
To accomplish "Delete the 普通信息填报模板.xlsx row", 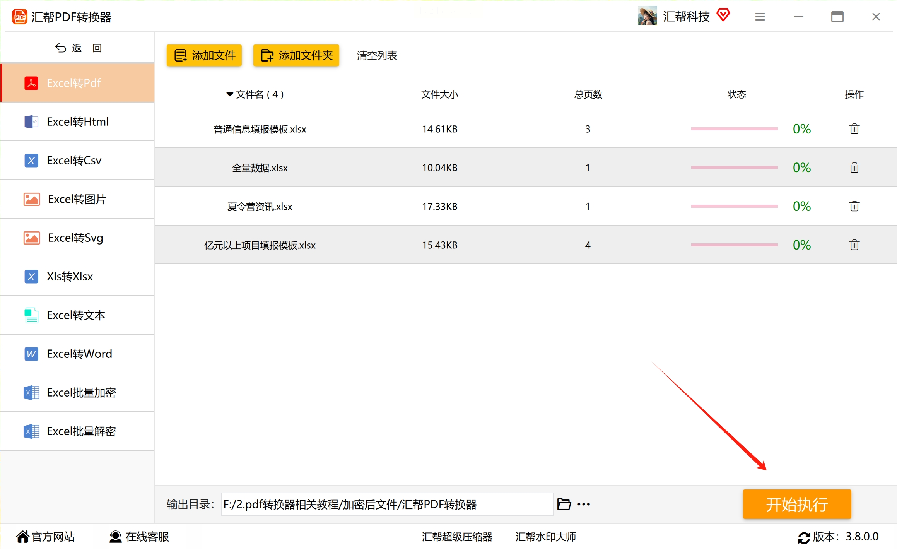I will pyautogui.click(x=854, y=129).
